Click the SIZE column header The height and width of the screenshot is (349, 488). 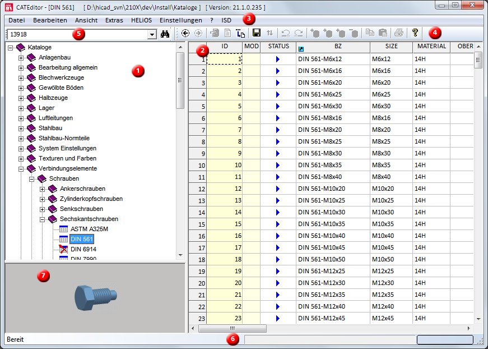(x=392, y=47)
